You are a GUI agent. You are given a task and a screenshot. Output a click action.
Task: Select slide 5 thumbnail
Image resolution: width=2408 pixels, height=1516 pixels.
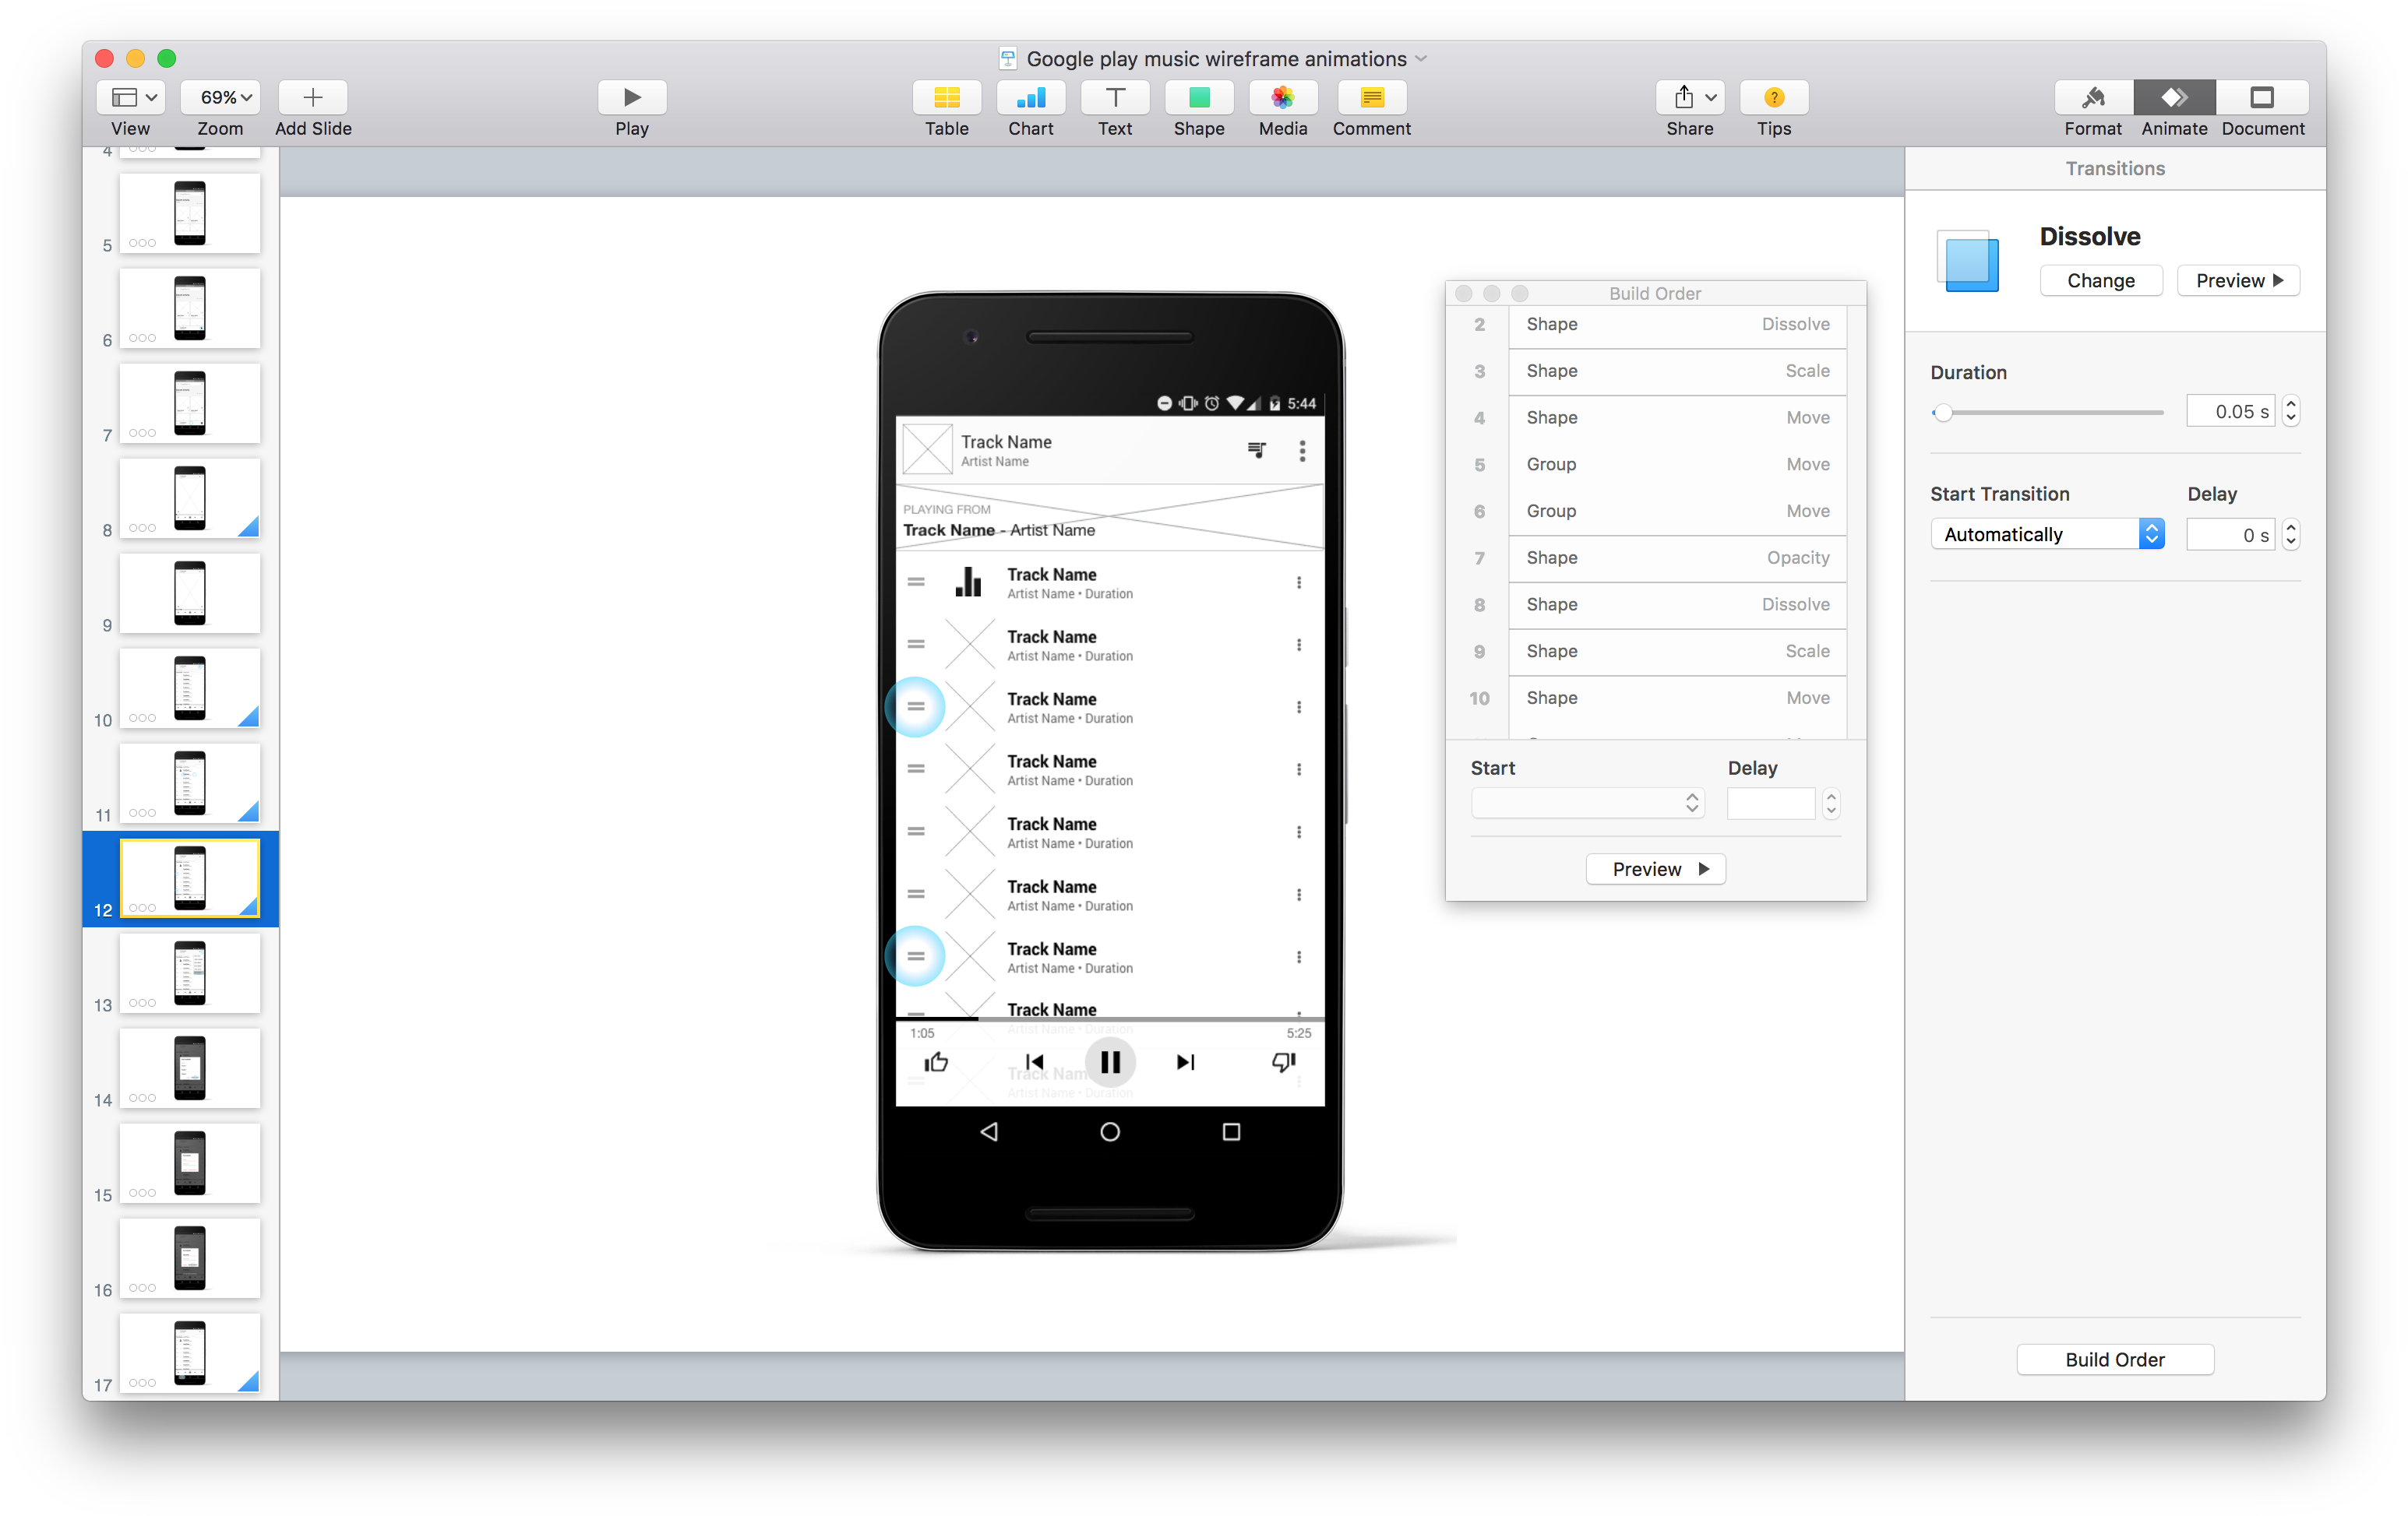click(x=190, y=213)
